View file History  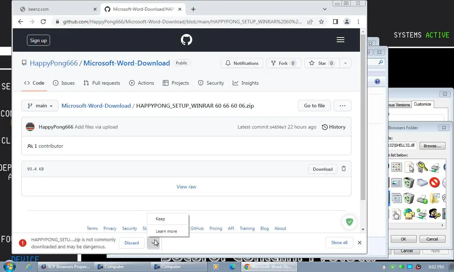point(333,127)
